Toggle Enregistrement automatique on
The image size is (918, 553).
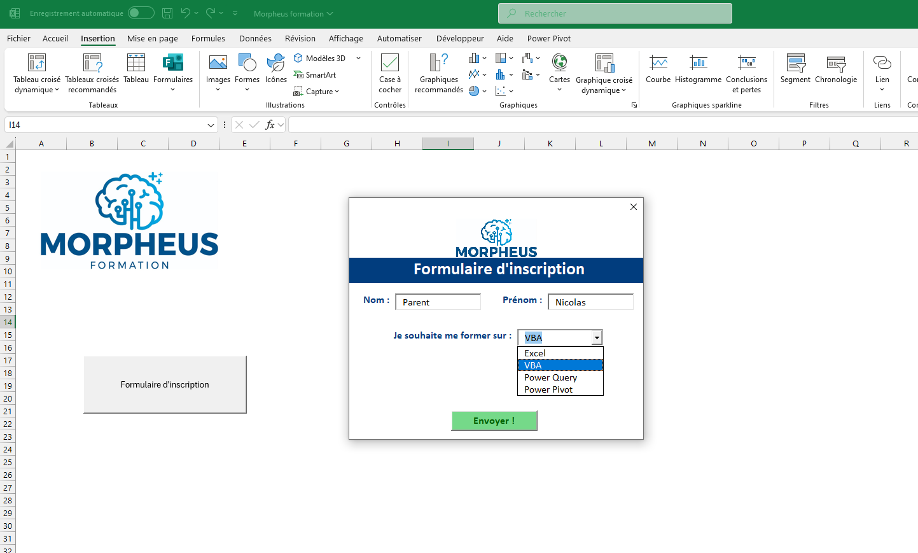pyautogui.click(x=141, y=13)
